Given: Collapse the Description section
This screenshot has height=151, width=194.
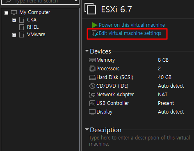Looking at the screenshot, I should pyautogui.click(x=87, y=129).
